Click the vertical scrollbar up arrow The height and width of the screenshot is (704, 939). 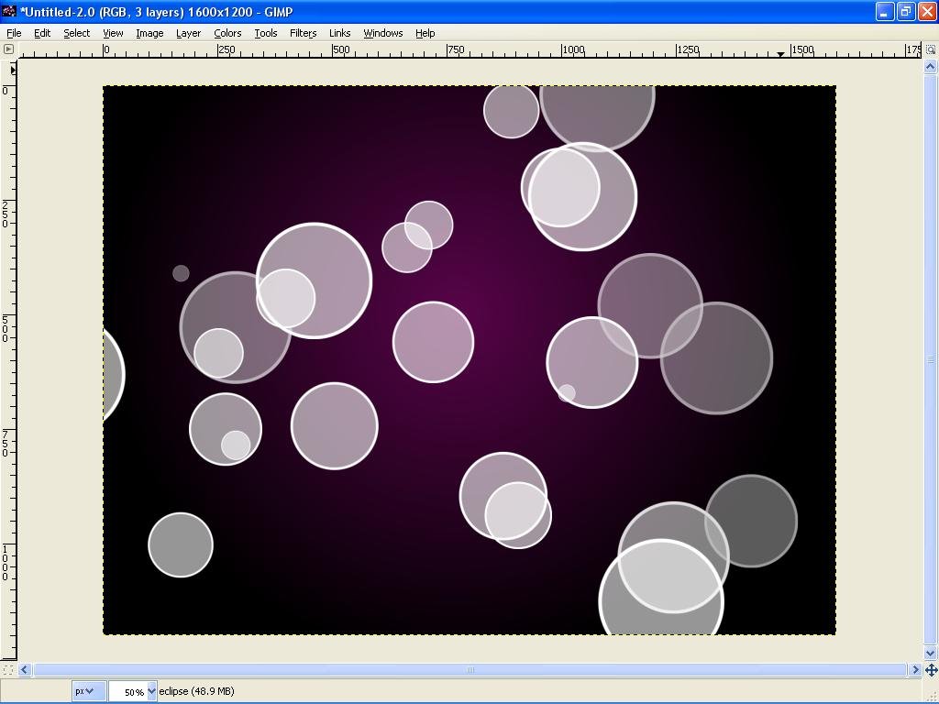pyautogui.click(x=931, y=67)
